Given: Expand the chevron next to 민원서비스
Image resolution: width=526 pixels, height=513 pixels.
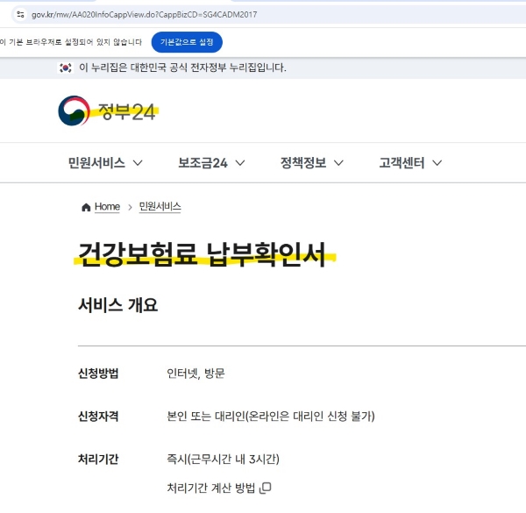Looking at the screenshot, I should coord(138,163).
